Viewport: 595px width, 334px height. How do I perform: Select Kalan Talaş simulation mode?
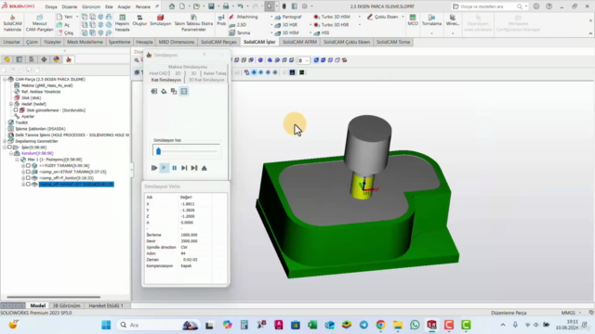[x=215, y=73]
